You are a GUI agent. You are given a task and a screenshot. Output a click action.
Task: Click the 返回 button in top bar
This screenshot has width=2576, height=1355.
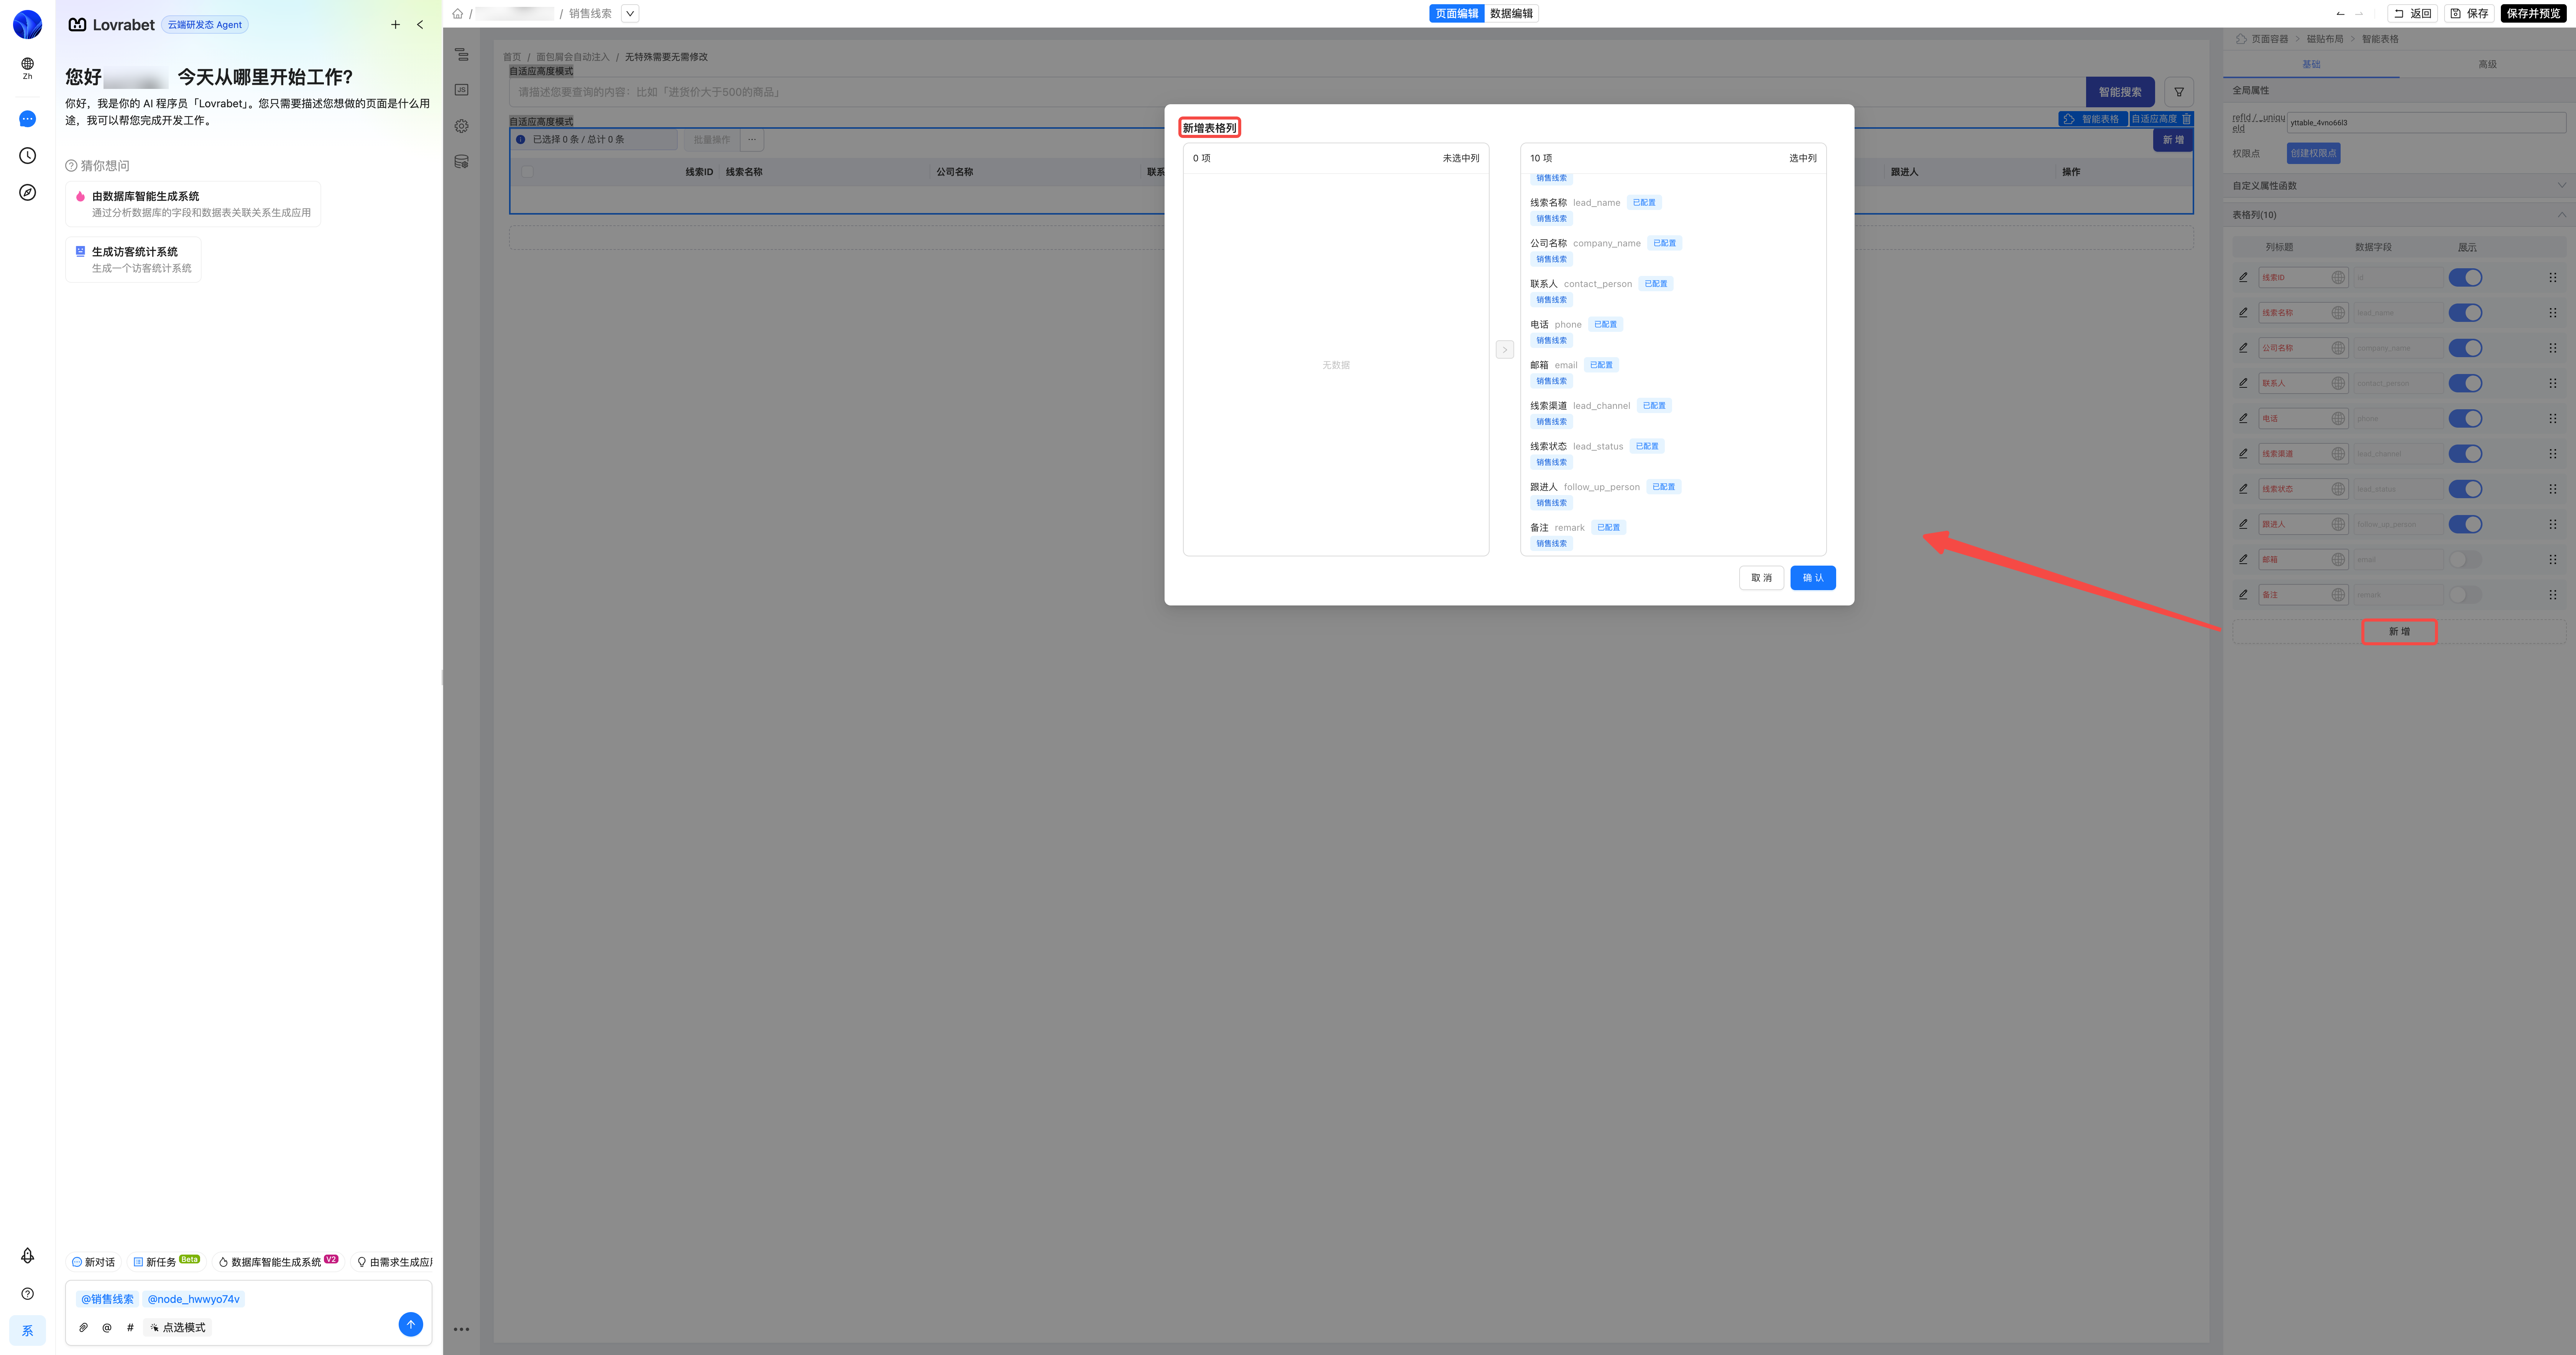click(2412, 14)
